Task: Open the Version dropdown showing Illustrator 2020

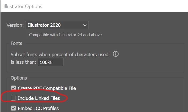Action: click(x=57, y=25)
